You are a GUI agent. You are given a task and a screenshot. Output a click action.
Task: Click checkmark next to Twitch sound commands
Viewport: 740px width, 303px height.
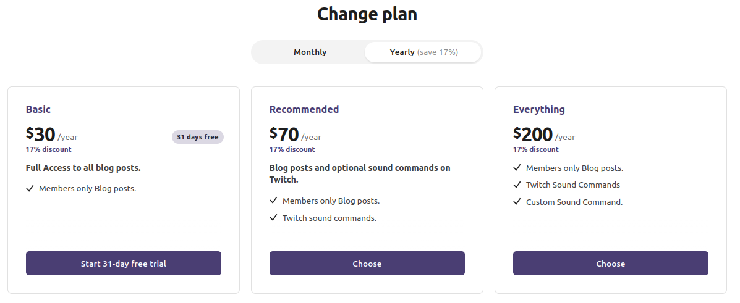coord(273,218)
